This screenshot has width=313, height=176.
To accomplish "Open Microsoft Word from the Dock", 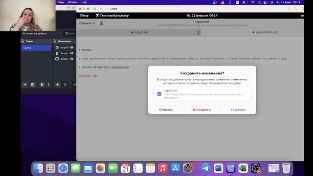I will coord(218,168).
